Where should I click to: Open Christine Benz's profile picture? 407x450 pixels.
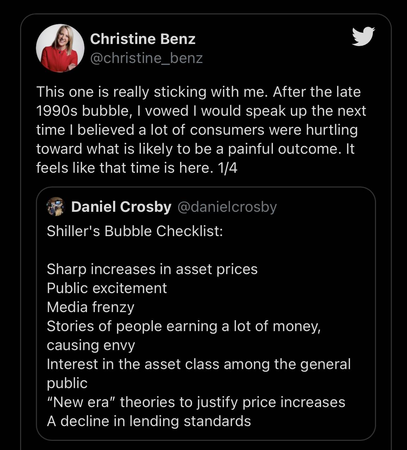60,48
